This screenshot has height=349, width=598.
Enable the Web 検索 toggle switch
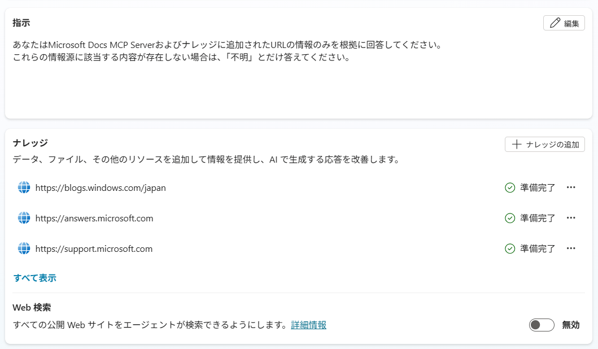542,325
